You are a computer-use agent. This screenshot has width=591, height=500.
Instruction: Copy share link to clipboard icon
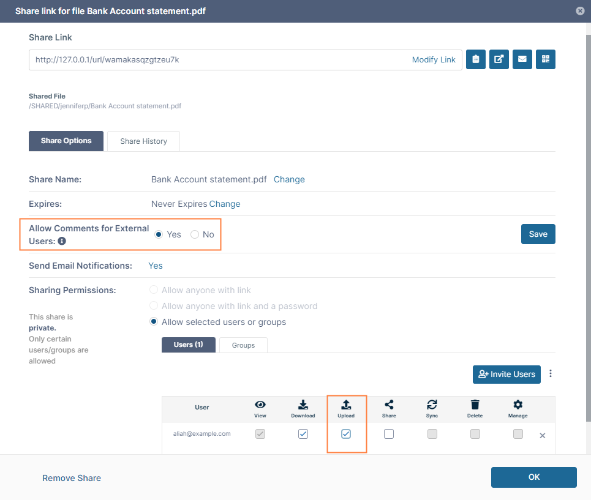476,59
